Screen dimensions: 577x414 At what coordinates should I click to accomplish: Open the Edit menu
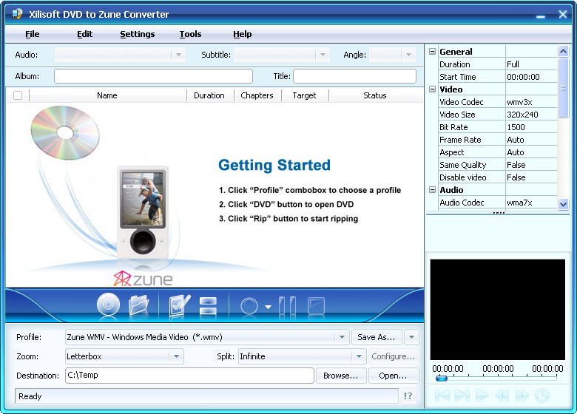84,34
